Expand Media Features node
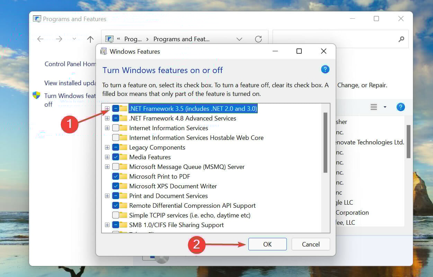The image size is (433, 277). pos(107,157)
